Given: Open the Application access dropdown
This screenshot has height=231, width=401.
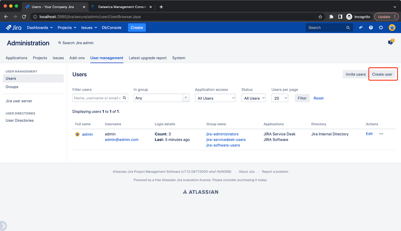Looking at the screenshot, I should [215, 98].
